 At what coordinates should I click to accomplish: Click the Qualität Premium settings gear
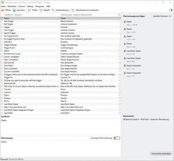point(170,16)
